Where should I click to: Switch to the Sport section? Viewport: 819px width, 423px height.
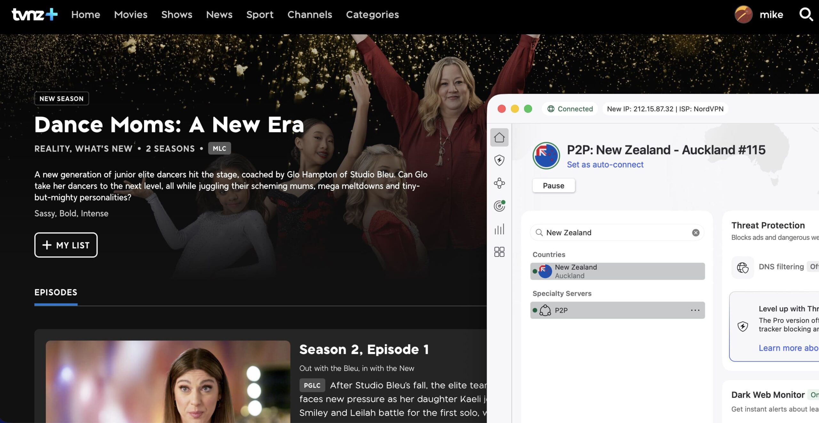point(260,14)
